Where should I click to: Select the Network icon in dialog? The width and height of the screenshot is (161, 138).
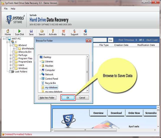coord(43,75)
